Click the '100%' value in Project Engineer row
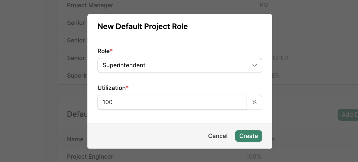This screenshot has height=162, width=358. pos(254,156)
